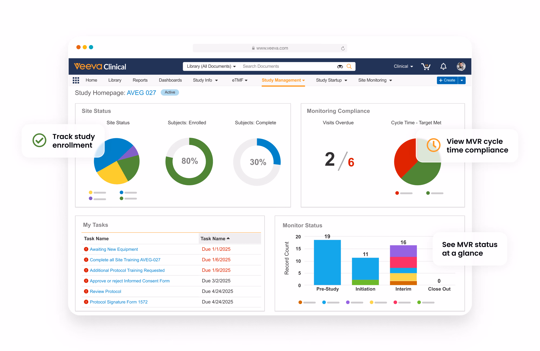540x351 pixels.
Task: Click the binoculars advanced search icon
Action: point(340,66)
